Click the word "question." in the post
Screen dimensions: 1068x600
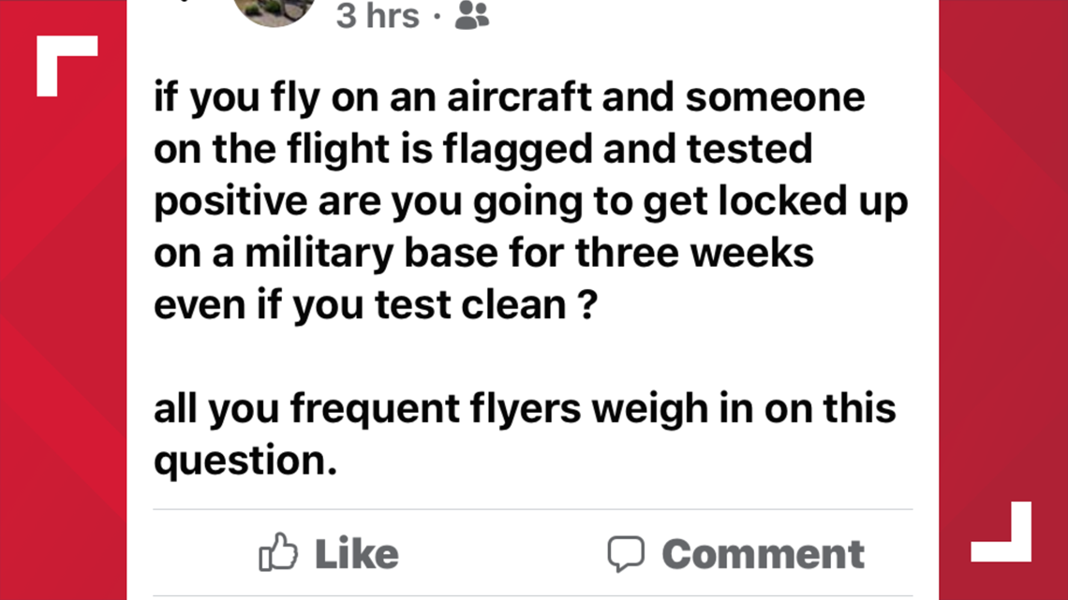[x=245, y=461]
